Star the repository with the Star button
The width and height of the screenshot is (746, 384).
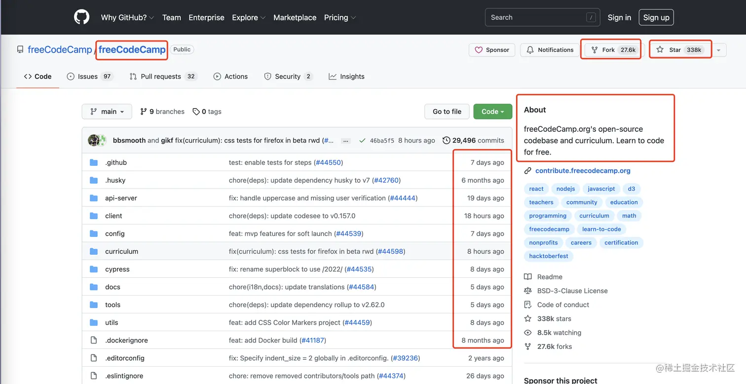pos(681,50)
